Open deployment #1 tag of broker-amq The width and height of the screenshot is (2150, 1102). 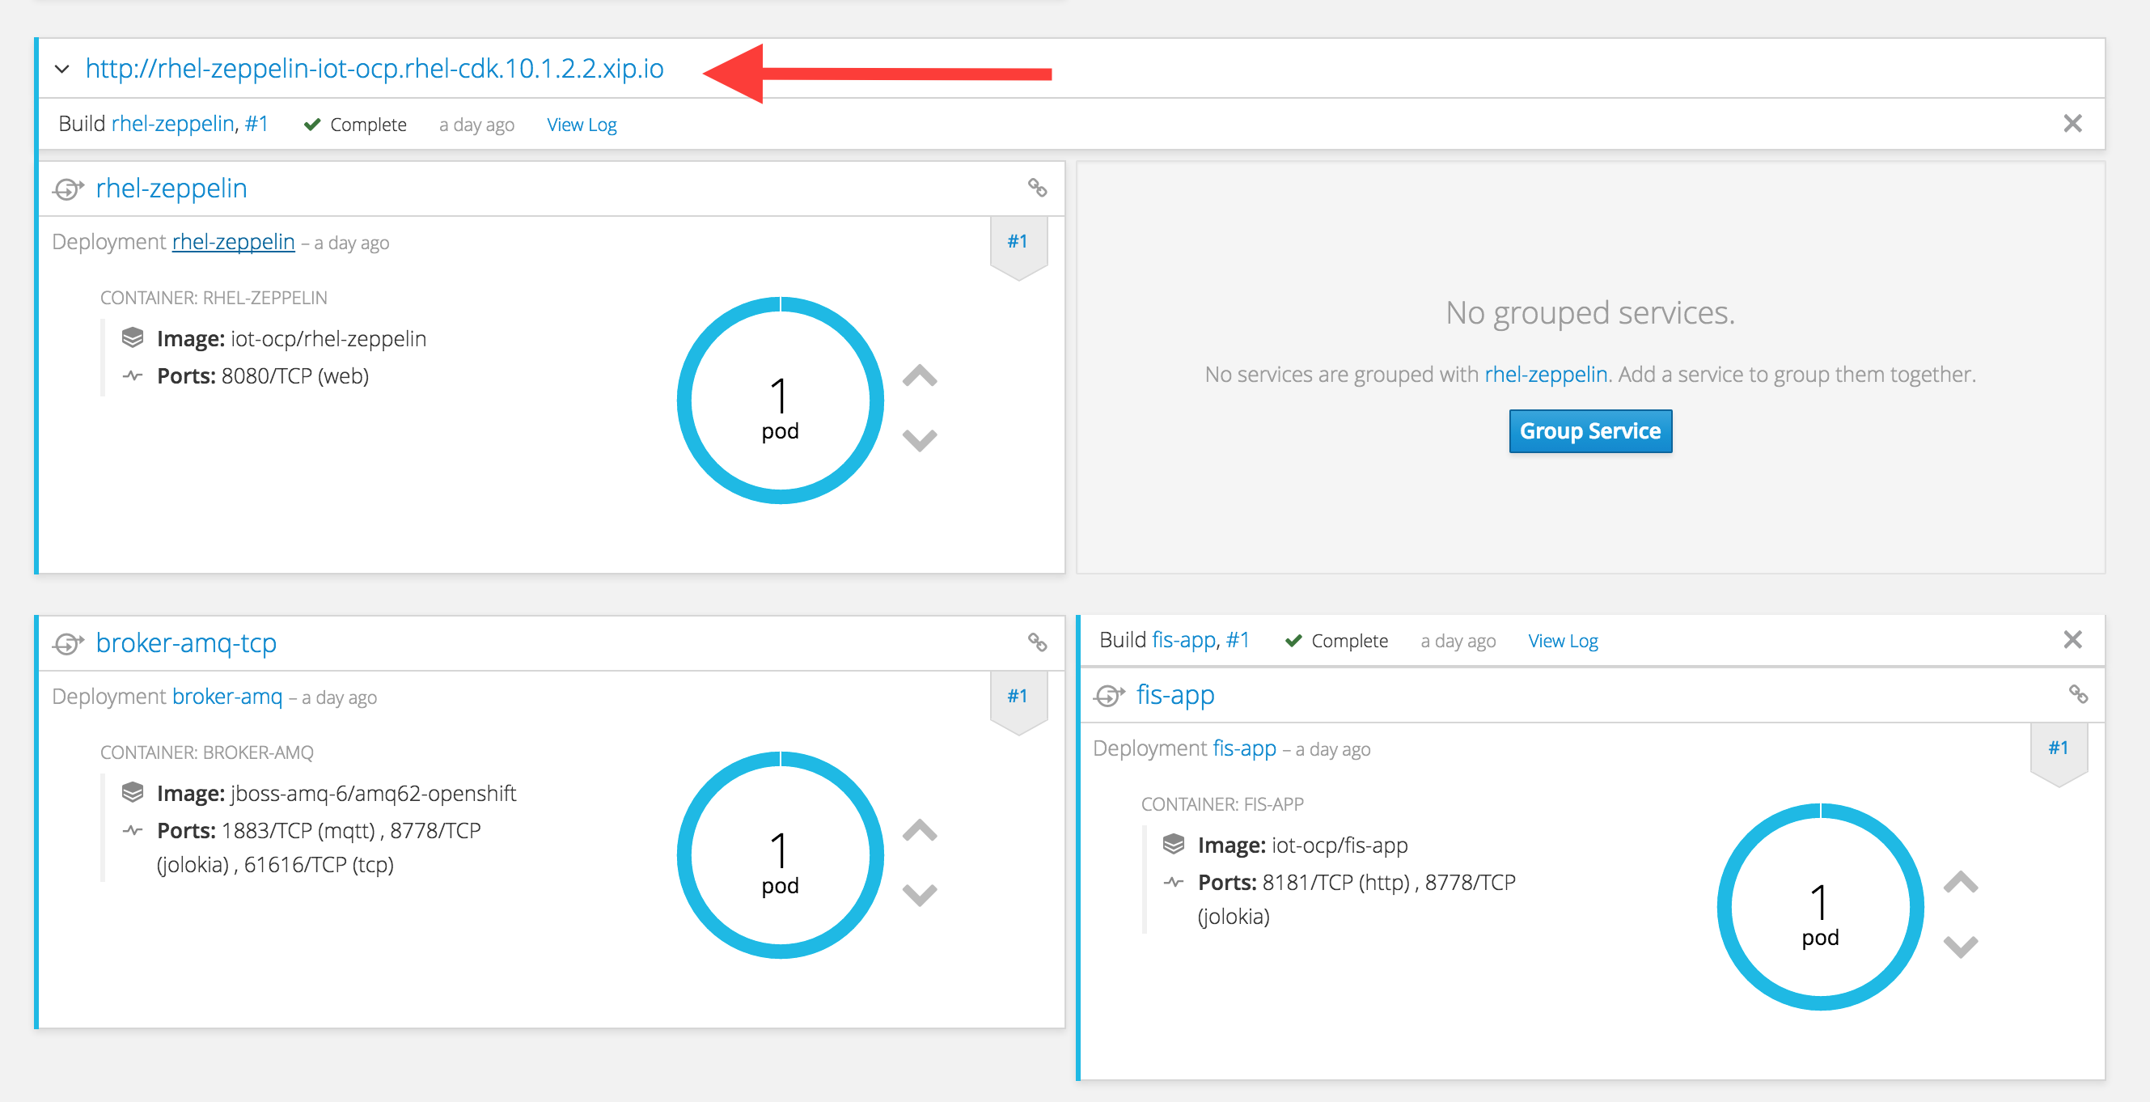(x=1018, y=696)
